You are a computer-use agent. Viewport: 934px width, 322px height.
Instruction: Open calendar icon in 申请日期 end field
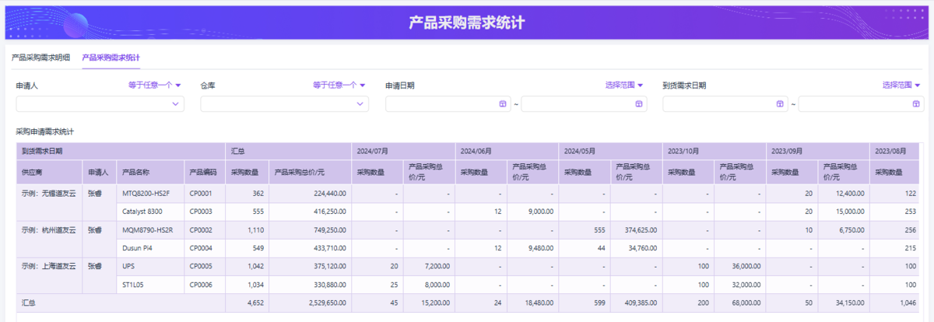coord(637,104)
